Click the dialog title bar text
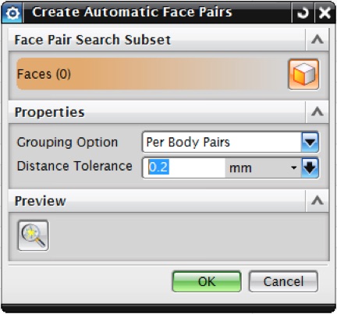The height and width of the screenshot is (314, 337). (x=132, y=12)
